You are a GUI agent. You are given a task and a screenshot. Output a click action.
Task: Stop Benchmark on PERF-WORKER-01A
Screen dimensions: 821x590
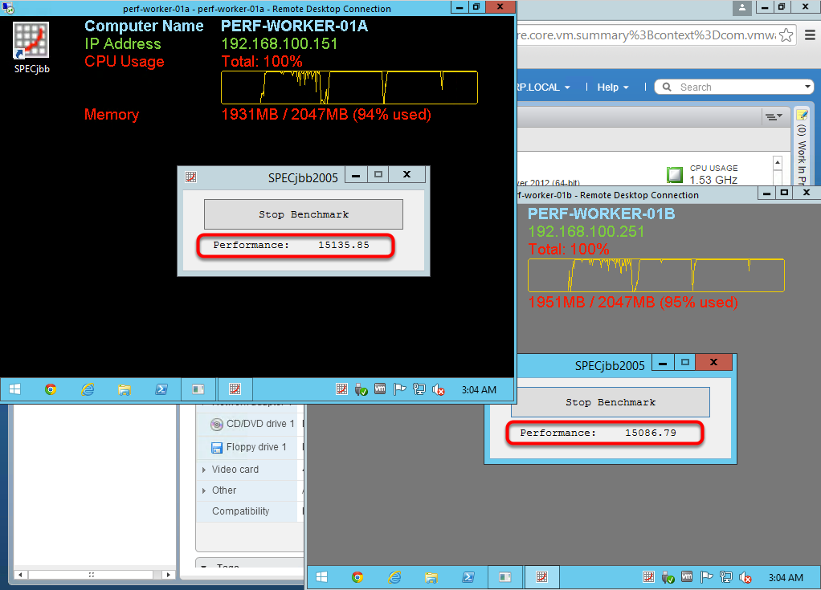point(303,214)
